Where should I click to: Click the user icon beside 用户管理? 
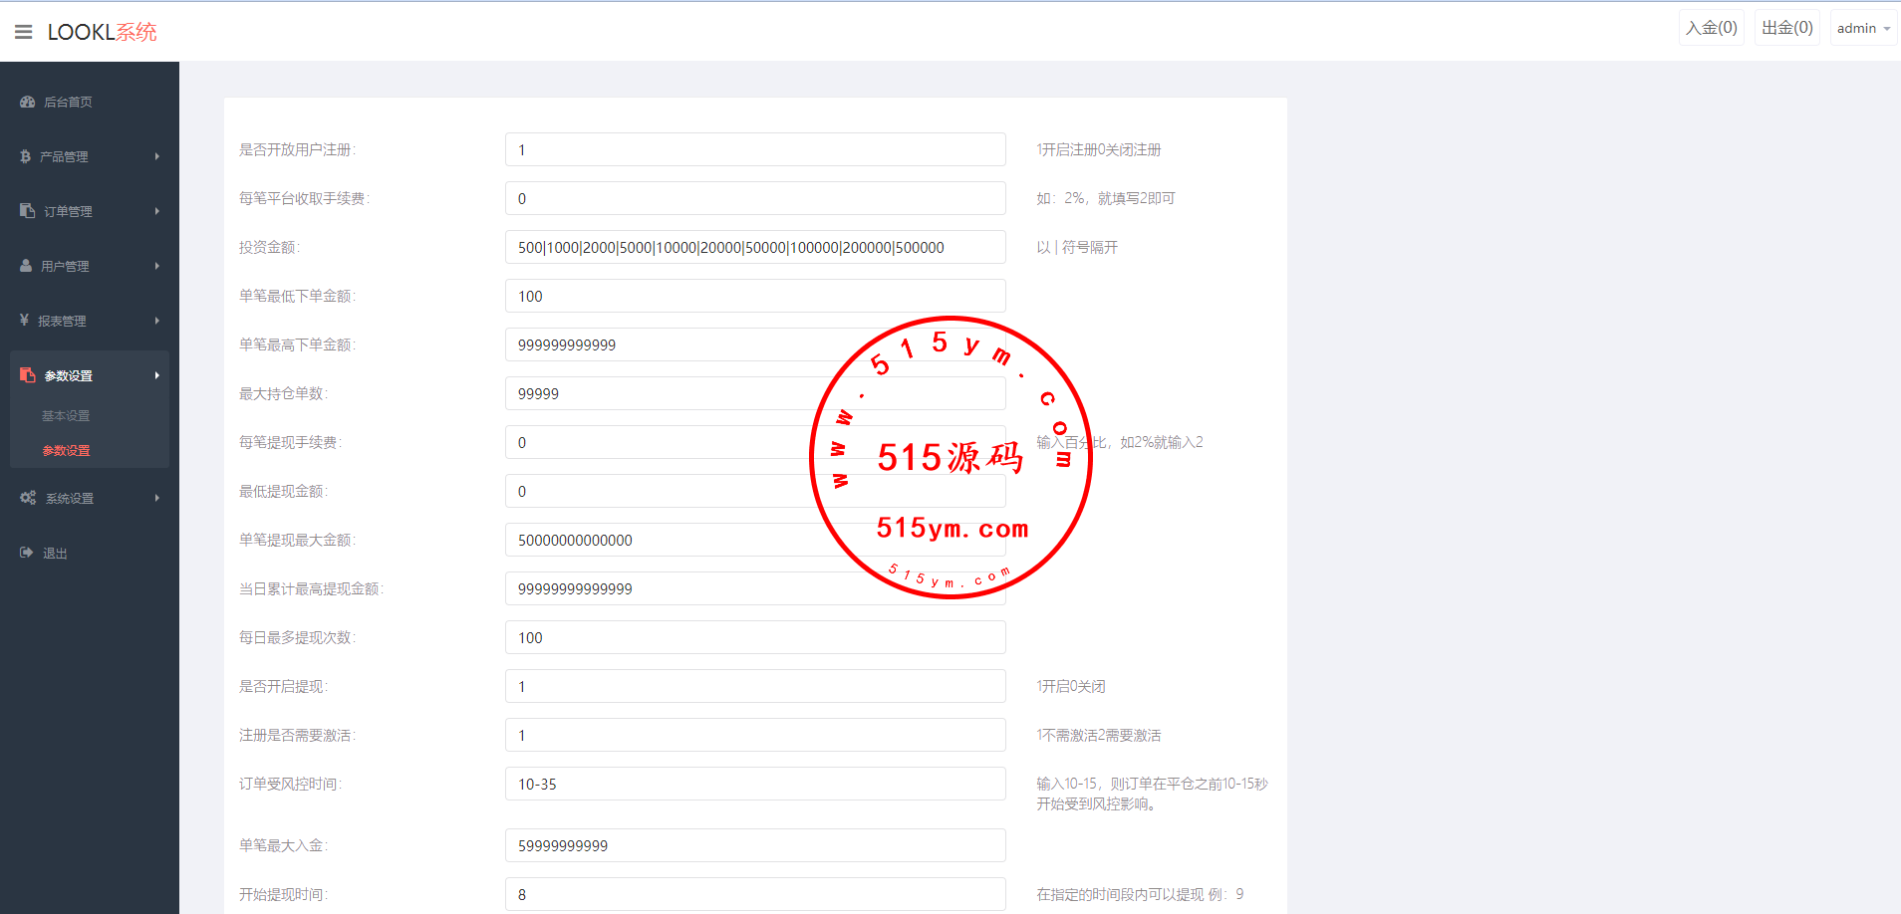(26, 266)
